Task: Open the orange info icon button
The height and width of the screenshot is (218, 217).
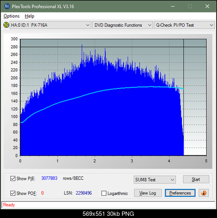Action: click(x=204, y=193)
